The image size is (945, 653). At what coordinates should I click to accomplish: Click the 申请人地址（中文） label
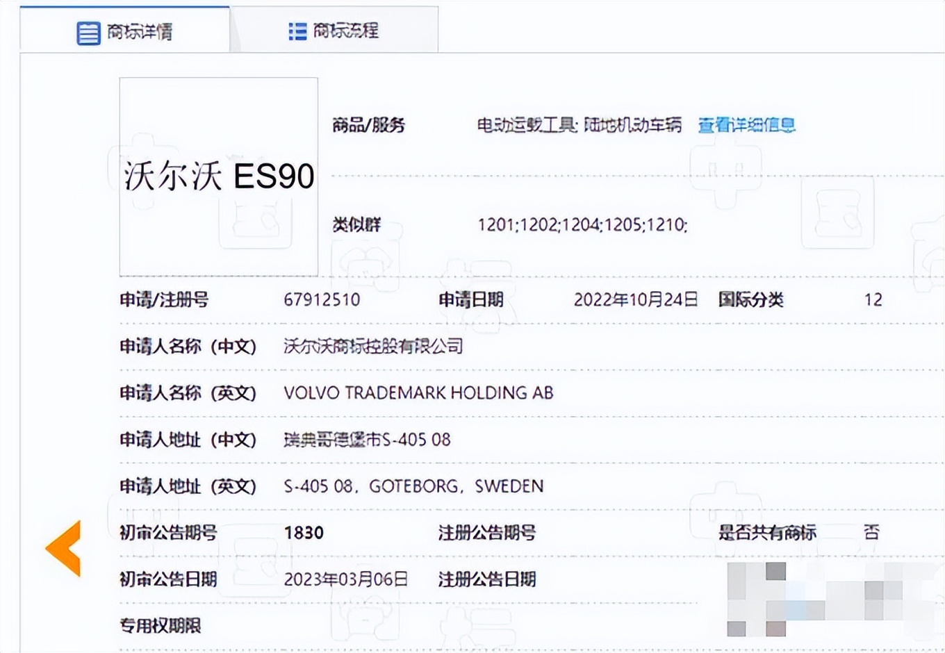coord(188,440)
